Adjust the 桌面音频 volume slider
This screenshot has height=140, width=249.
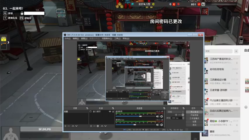(135, 116)
